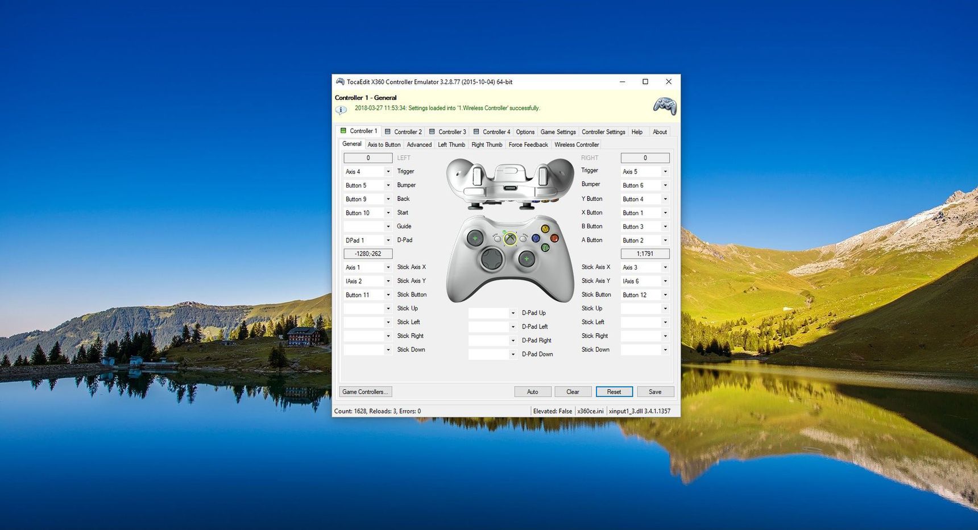Click the xinput1_3.dll status bar entry
978x530 pixels.
coord(640,411)
